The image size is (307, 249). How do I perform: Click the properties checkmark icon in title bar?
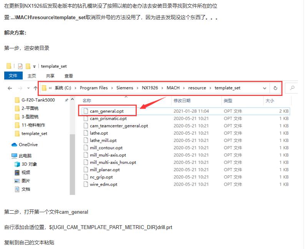coord(20,66)
